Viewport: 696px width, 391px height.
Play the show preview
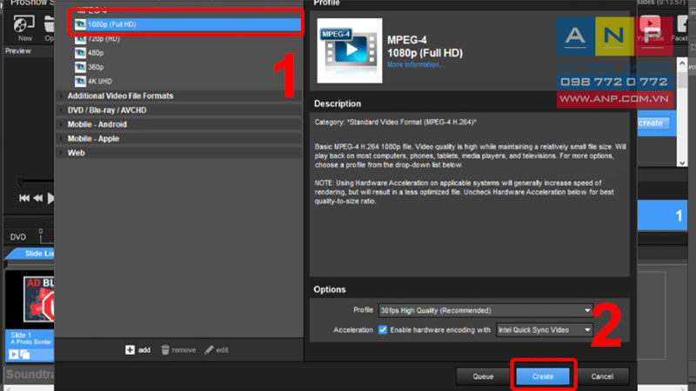point(50,198)
